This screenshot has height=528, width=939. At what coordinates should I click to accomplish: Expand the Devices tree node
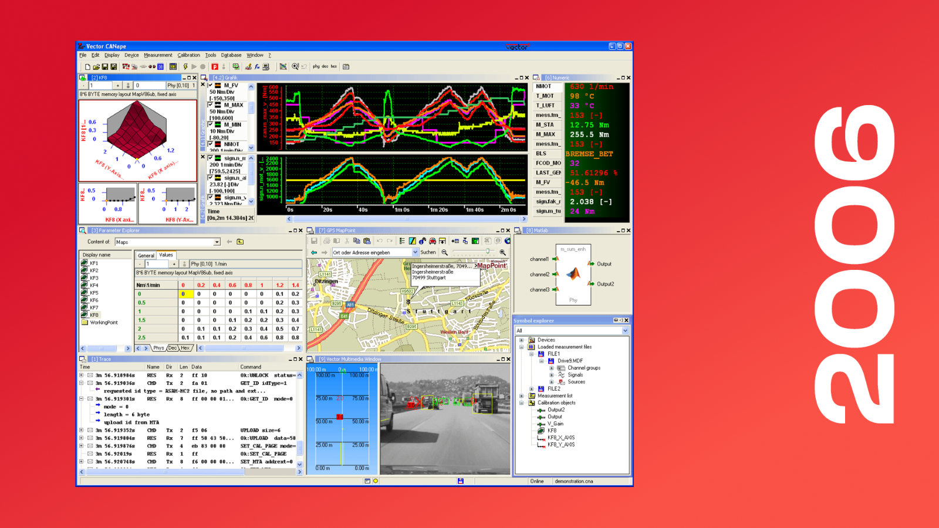click(x=521, y=340)
